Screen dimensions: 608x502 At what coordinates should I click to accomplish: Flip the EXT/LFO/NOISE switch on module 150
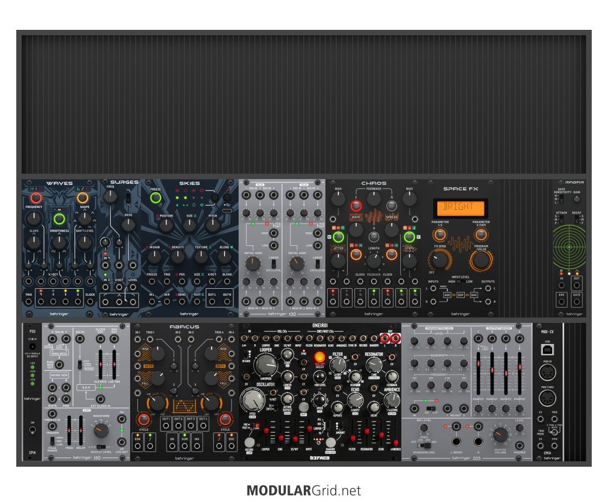(80, 365)
